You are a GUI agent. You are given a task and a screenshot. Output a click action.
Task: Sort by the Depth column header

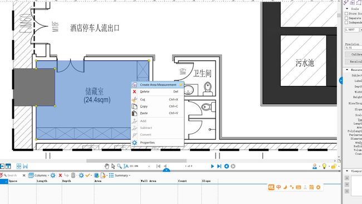pyautogui.click(x=77, y=181)
